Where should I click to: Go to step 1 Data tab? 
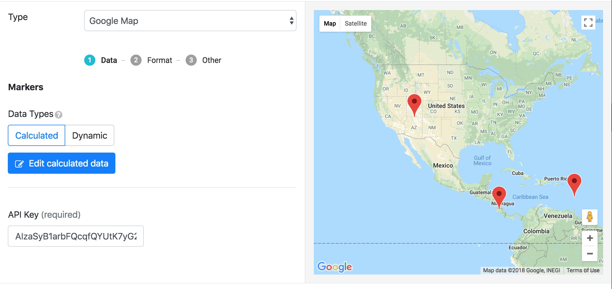point(101,60)
